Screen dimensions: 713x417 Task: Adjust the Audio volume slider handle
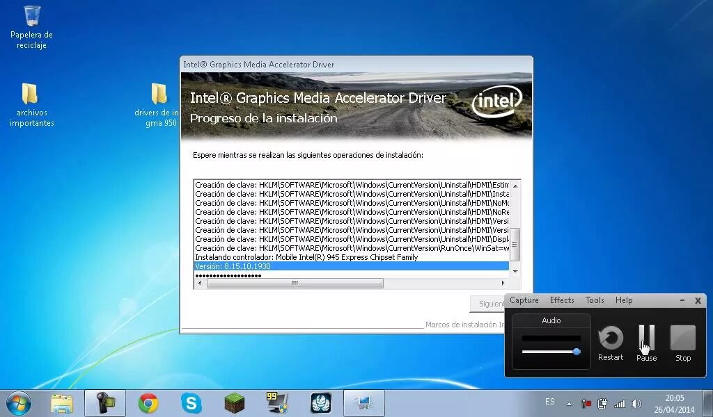(577, 352)
